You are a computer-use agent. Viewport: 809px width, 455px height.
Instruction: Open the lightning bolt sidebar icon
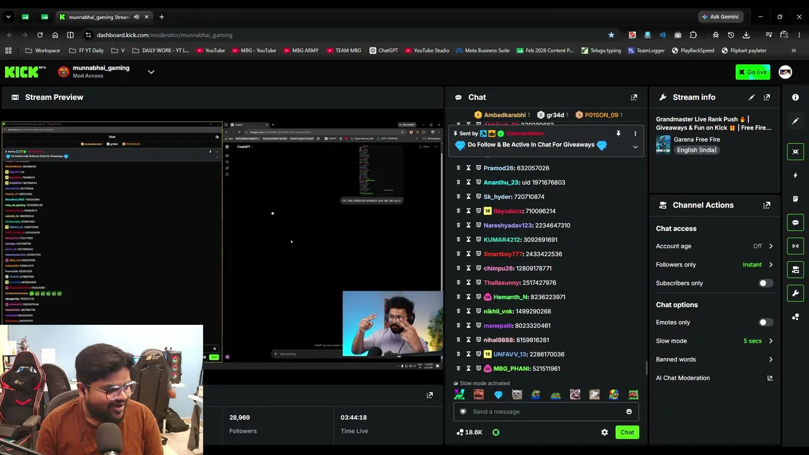(x=796, y=175)
